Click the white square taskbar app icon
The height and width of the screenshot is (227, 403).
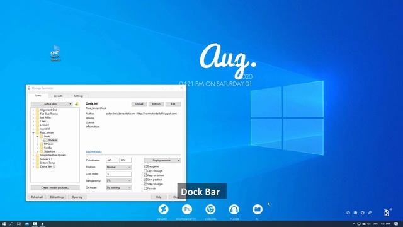[x=35, y=224]
